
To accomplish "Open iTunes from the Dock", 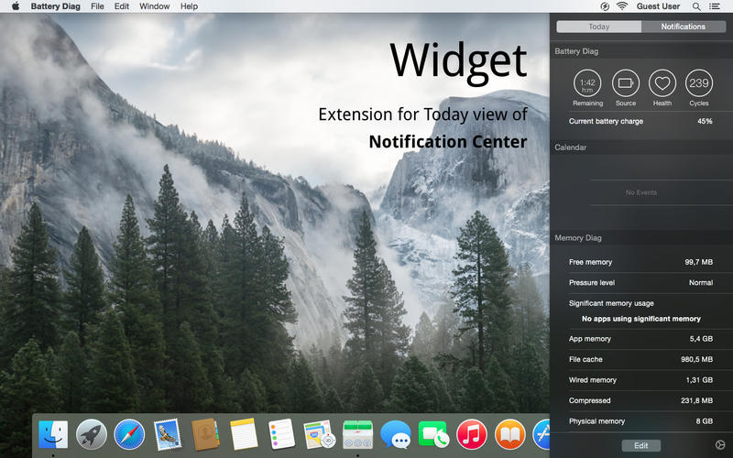I will [471, 433].
